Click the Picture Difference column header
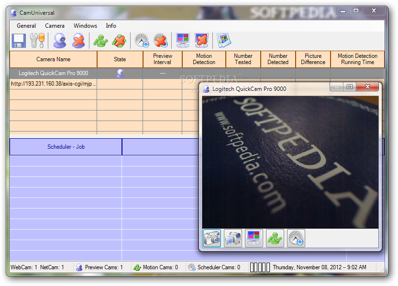The width and height of the screenshot is (398, 286). click(313, 59)
